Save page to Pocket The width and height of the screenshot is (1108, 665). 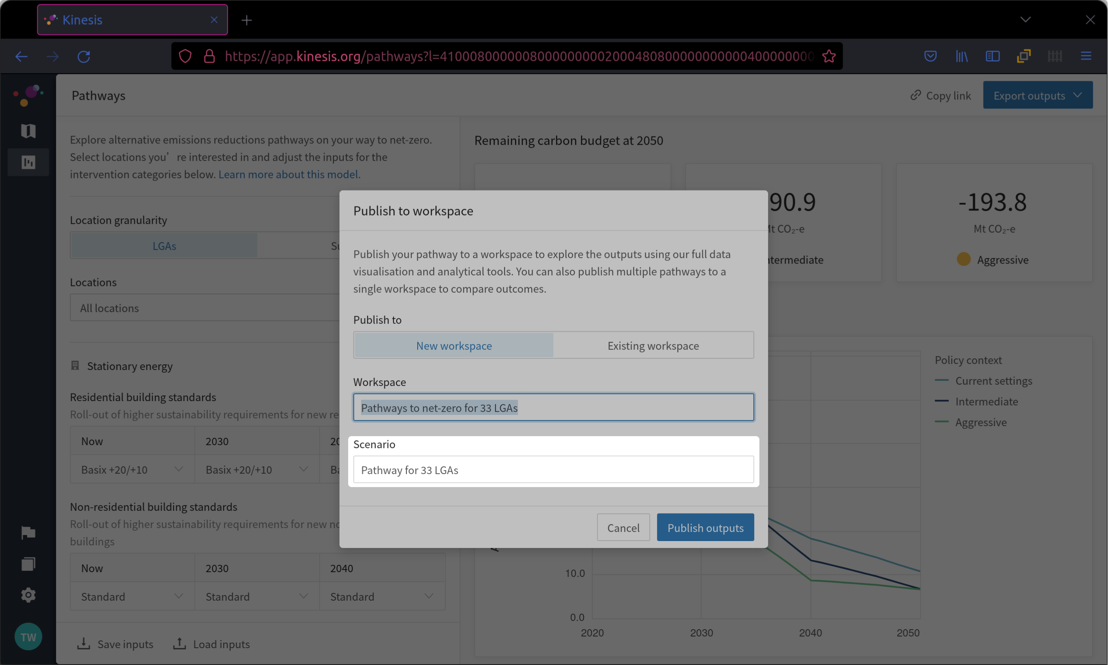click(x=930, y=57)
